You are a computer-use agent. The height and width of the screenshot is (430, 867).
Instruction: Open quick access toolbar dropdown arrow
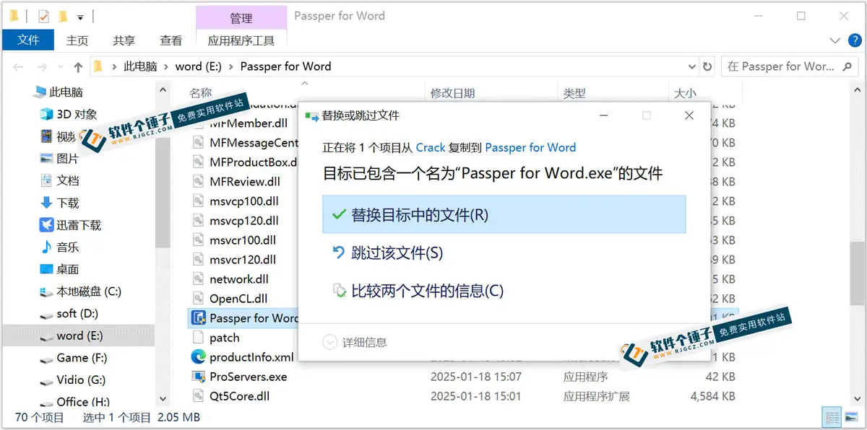pyautogui.click(x=80, y=17)
